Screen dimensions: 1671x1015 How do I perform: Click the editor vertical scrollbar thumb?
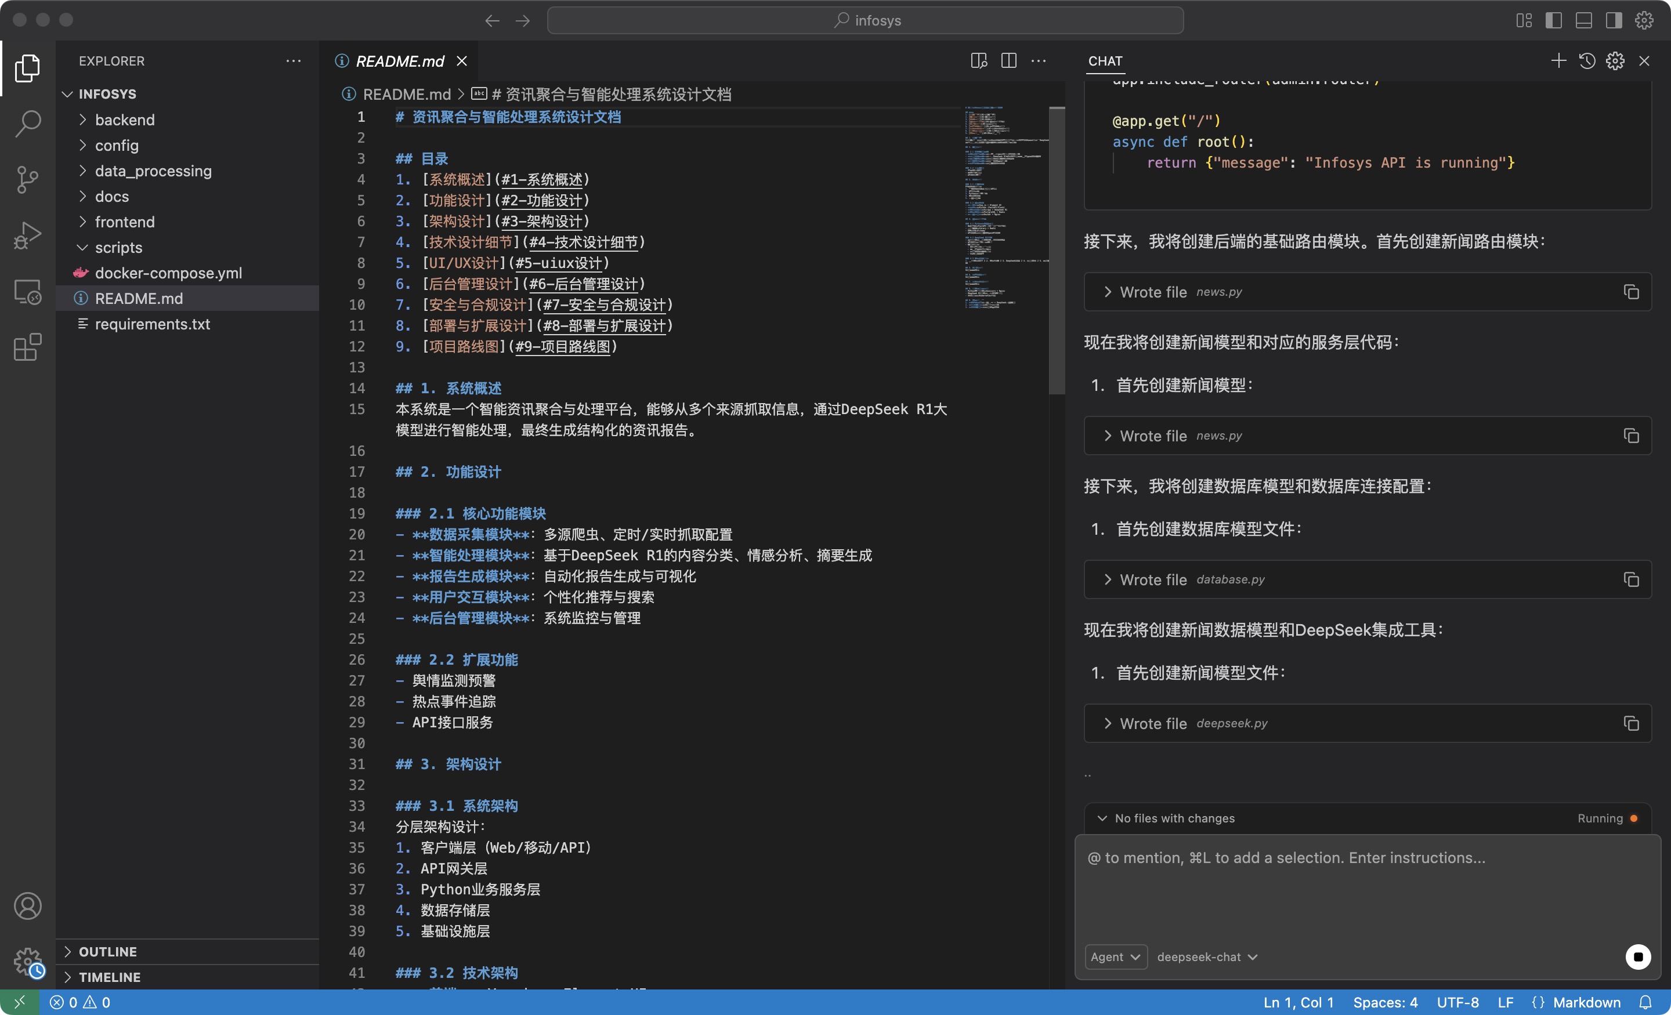pos(1057,250)
